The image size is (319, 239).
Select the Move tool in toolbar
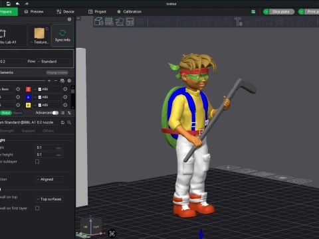coord(156,22)
